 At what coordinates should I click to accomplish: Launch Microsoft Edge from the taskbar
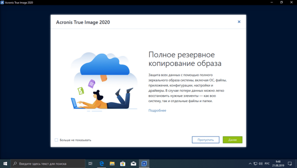point(101,164)
